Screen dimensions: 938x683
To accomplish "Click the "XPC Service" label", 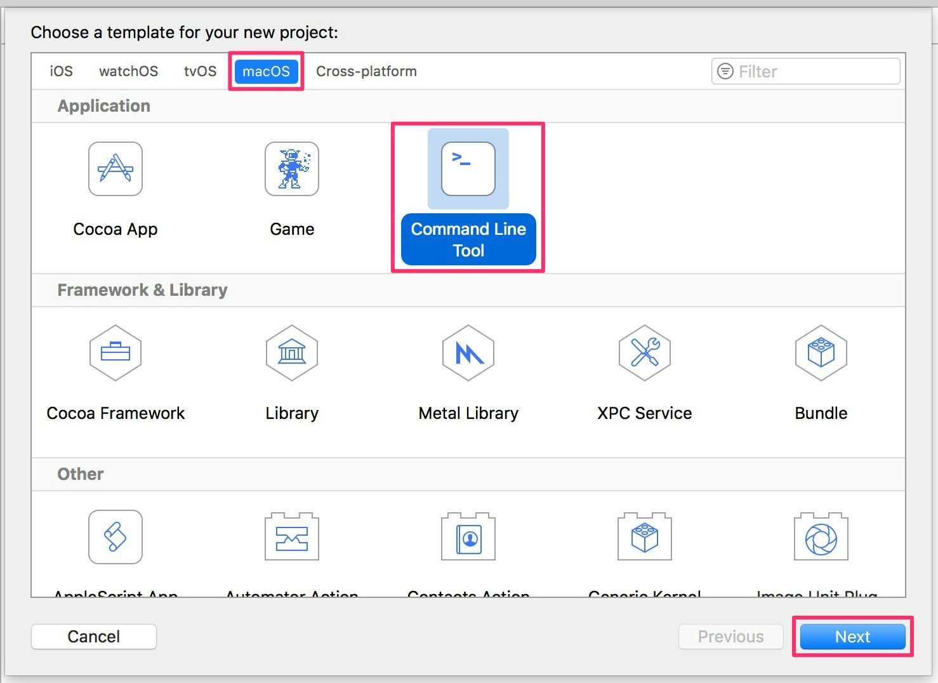I will click(645, 413).
